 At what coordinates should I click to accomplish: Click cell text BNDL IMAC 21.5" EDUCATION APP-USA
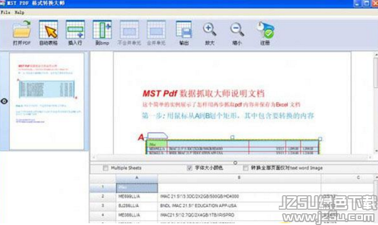(x=198, y=206)
